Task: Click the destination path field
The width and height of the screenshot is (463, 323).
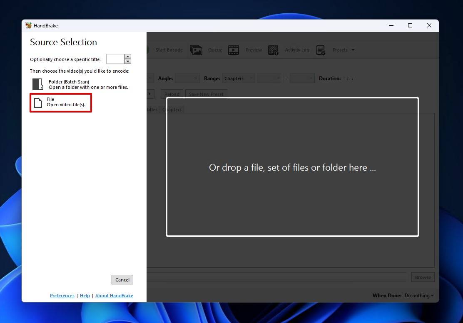Action: coord(277,277)
